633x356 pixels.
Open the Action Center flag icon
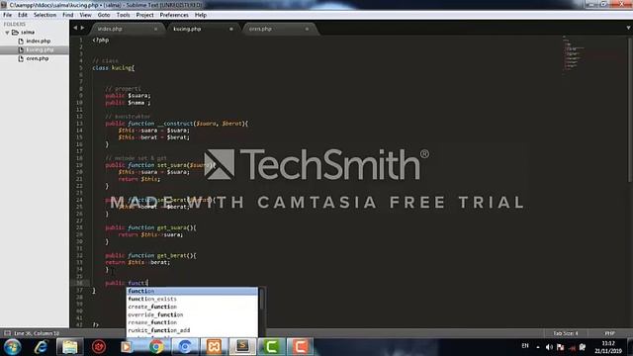click(x=561, y=347)
